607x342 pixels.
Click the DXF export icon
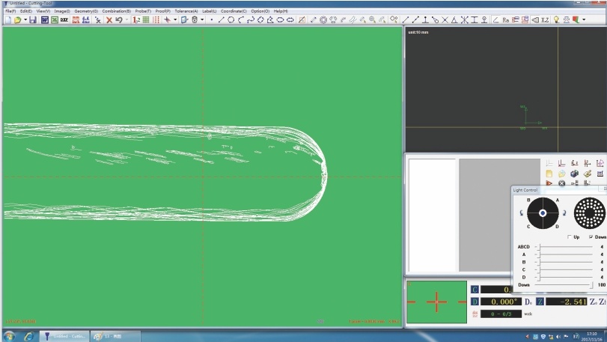tap(64, 19)
